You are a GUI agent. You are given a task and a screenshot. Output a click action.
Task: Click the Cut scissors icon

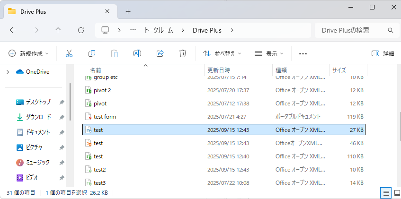pos(69,53)
